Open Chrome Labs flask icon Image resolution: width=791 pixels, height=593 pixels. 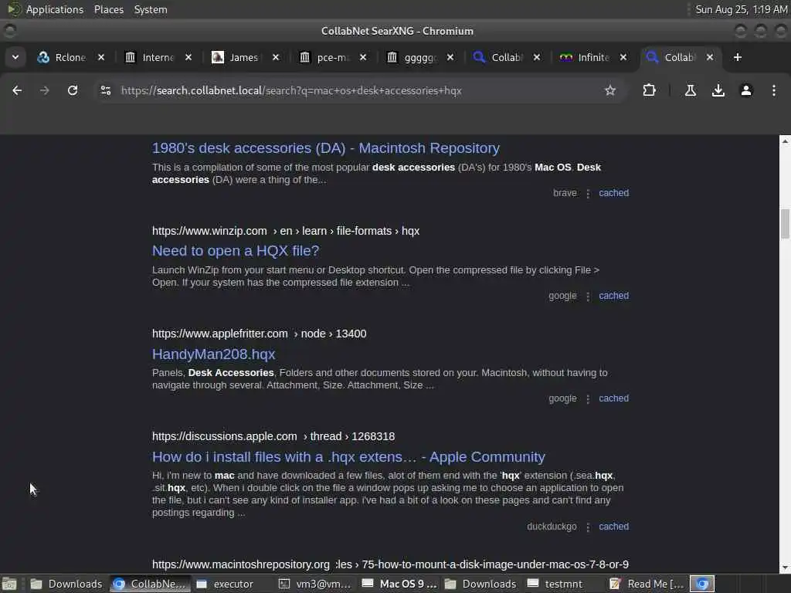tap(690, 90)
